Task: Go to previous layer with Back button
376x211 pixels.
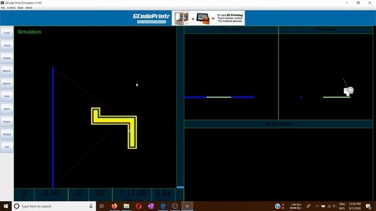Action: [6, 109]
